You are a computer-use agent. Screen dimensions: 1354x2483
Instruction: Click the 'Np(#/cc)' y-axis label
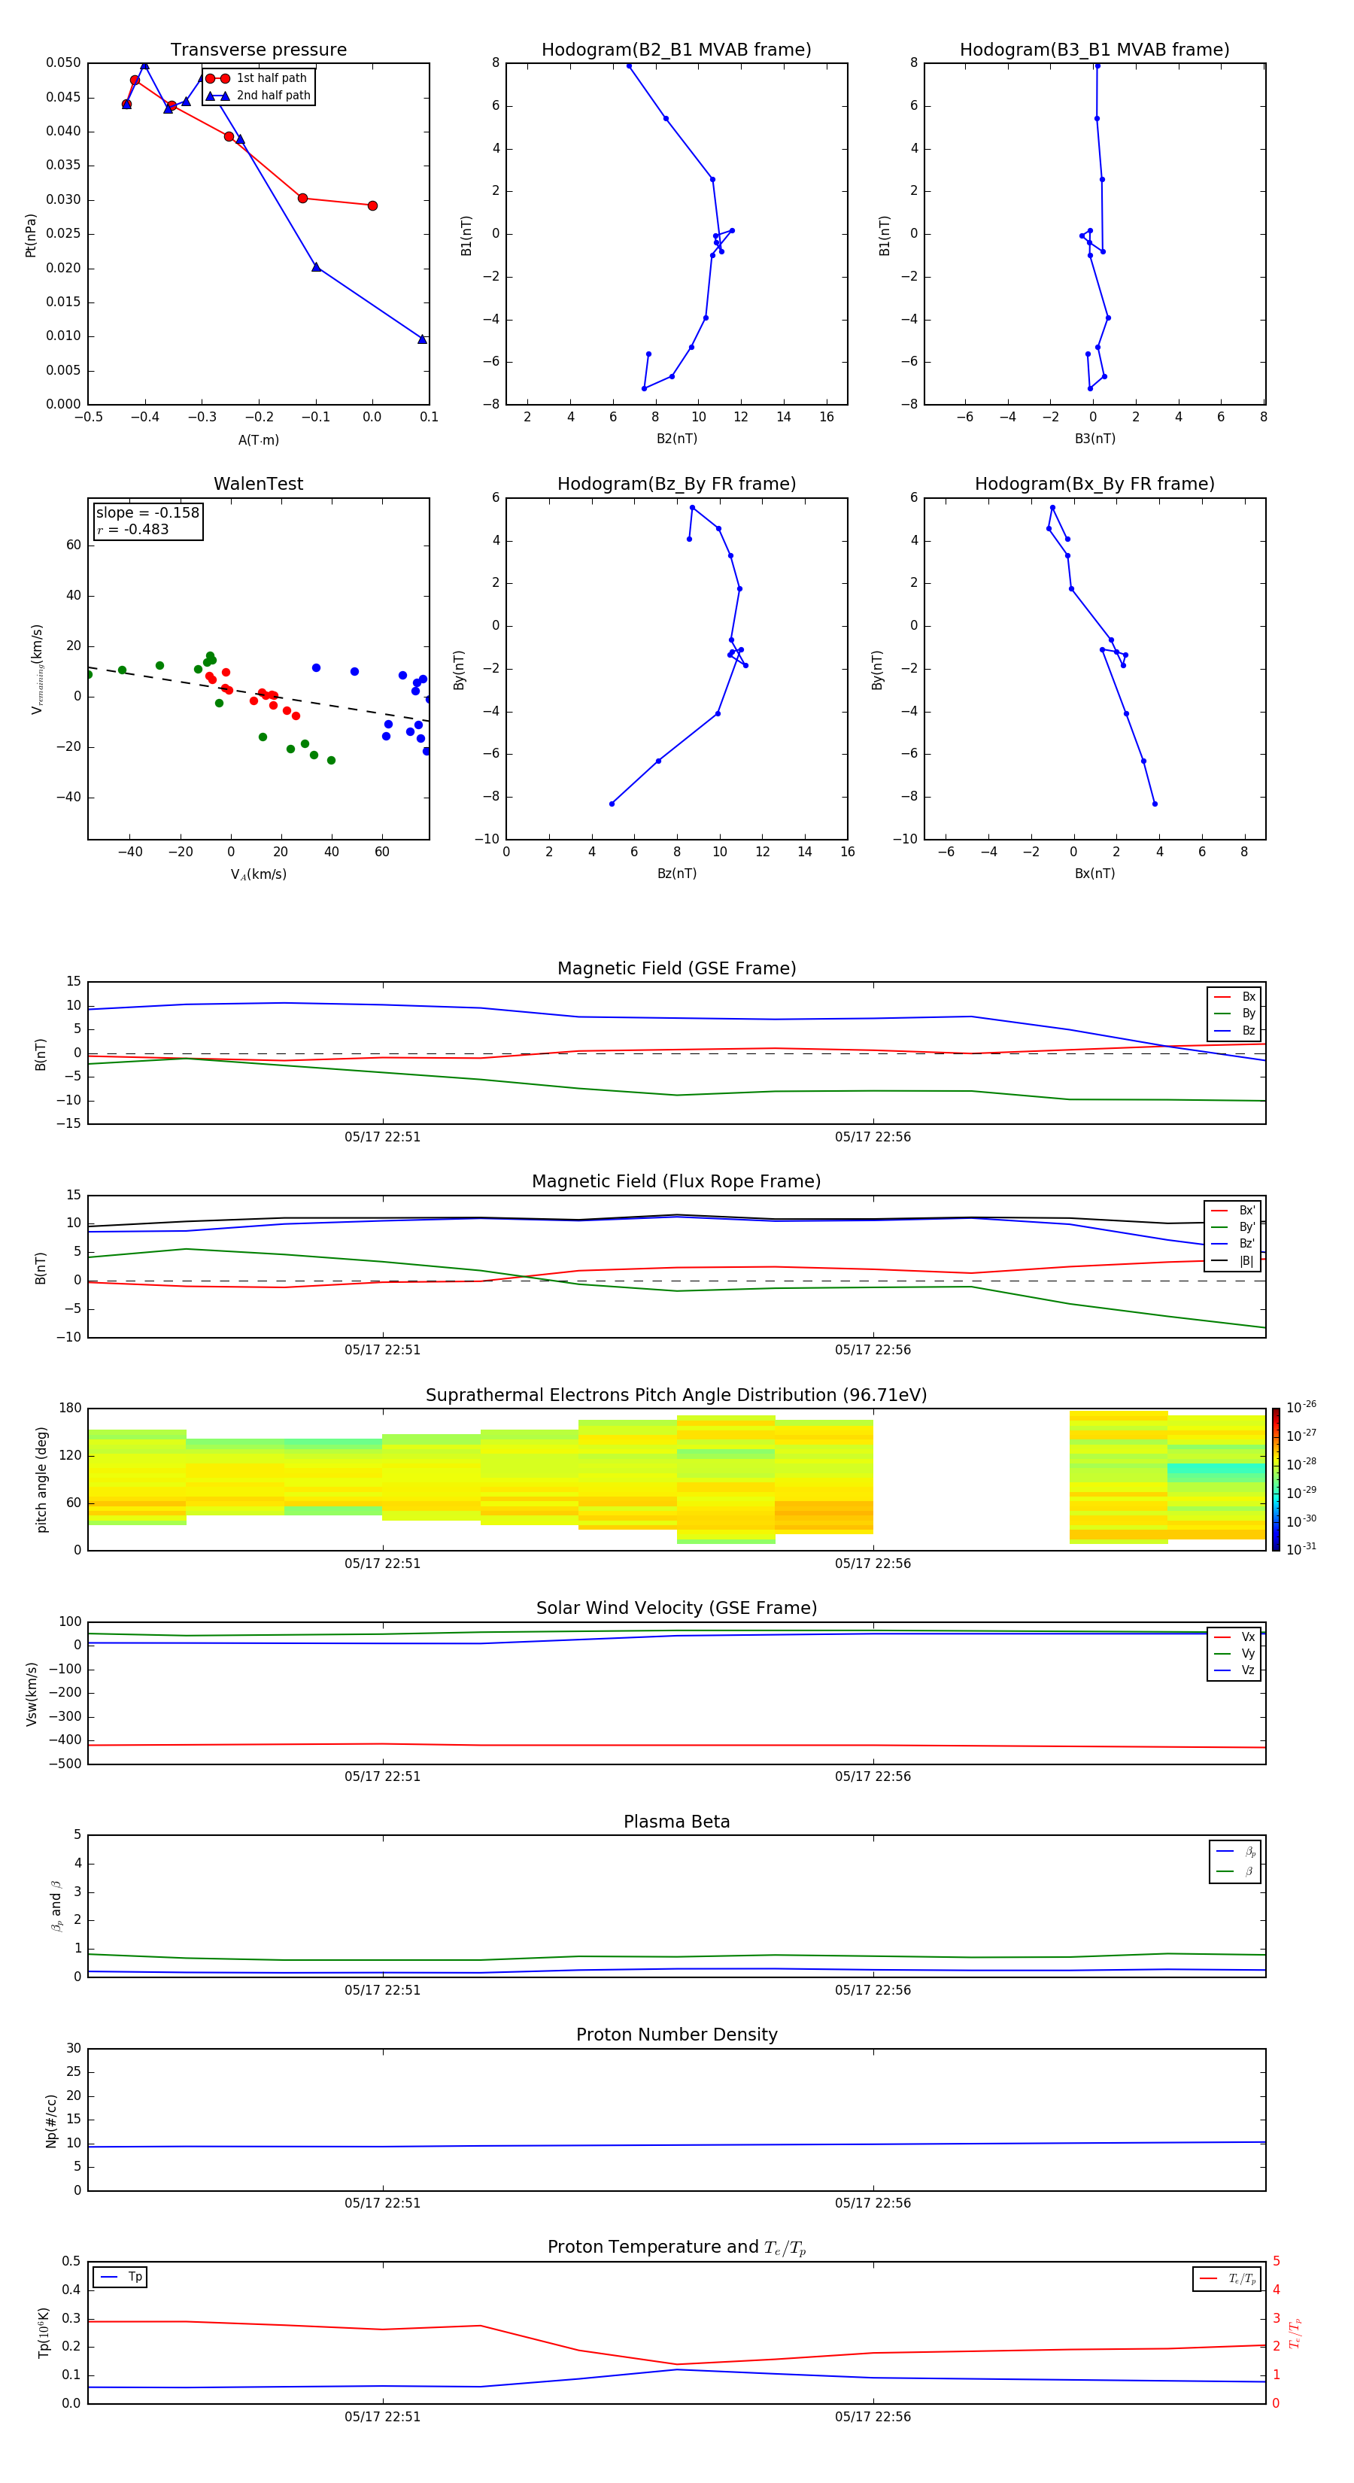tap(51, 2120)
